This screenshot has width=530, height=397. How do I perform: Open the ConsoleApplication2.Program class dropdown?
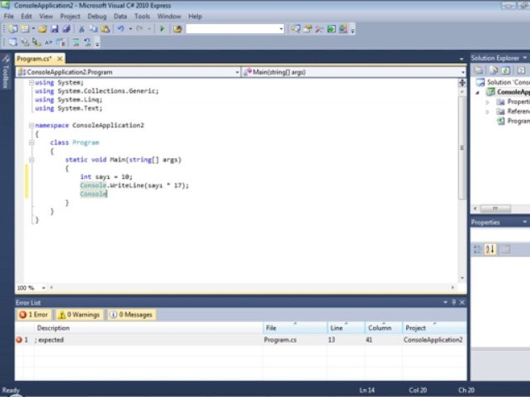click(x=237, y=72)
